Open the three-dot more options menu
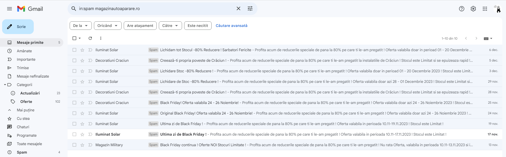The height and width of the screenshot is (157, 506). coord(101,38)
